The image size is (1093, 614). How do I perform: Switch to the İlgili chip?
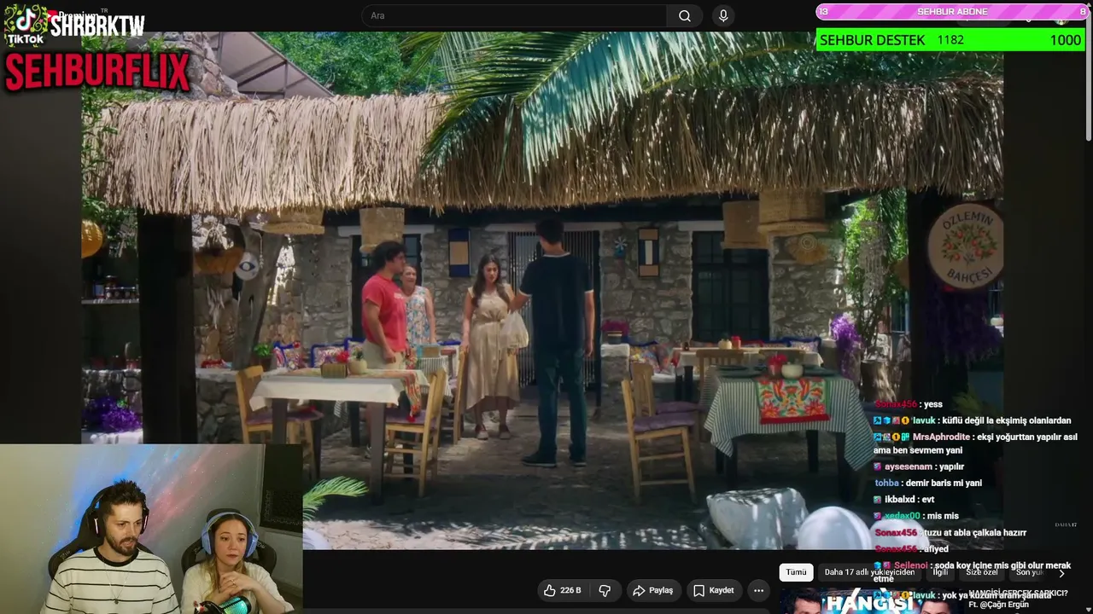940,572
